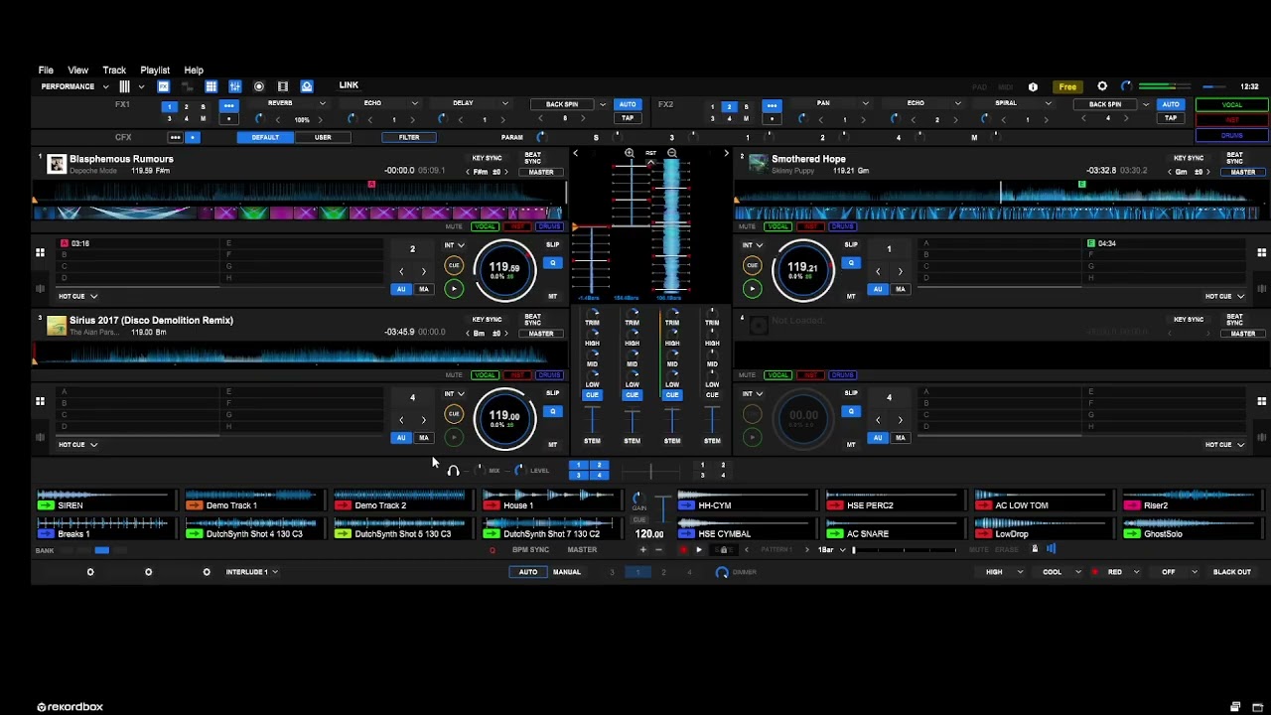The width and height of the screenshot is (1271, 715).
Task: Toggle FX2 AUTO beat mode
Action: (1171, 104)
